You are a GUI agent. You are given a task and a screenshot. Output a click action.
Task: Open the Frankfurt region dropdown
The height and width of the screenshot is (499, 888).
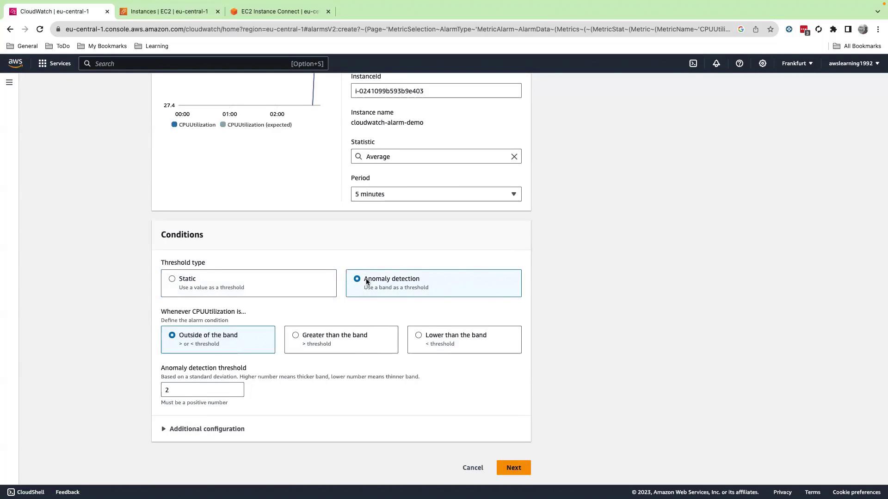[x=797, y=63]
